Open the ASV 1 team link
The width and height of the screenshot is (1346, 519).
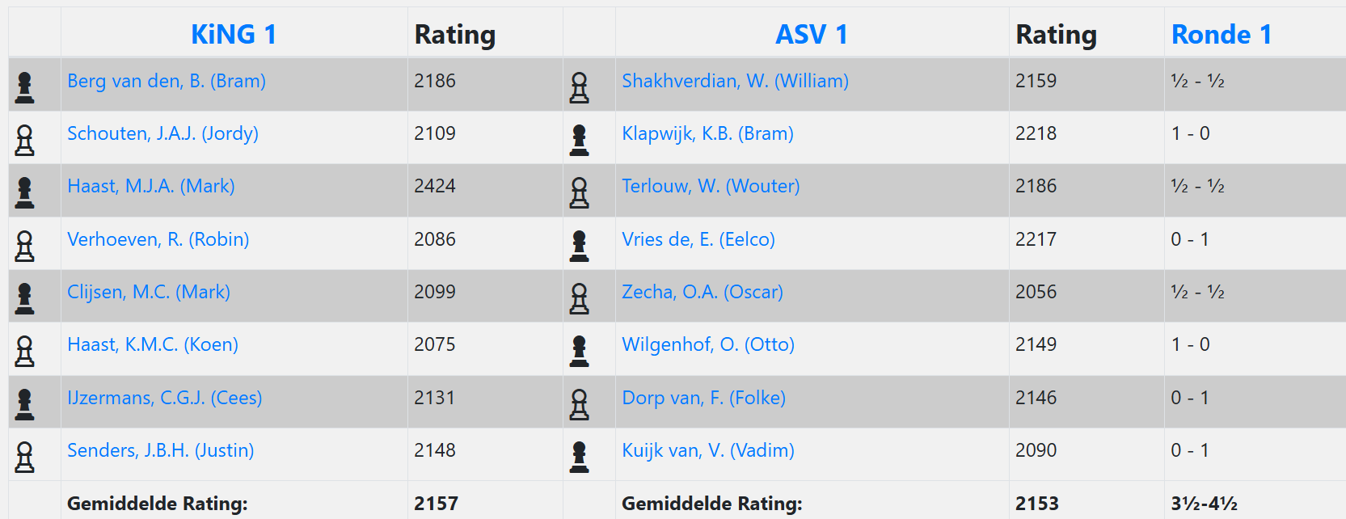tap(812, 35)
